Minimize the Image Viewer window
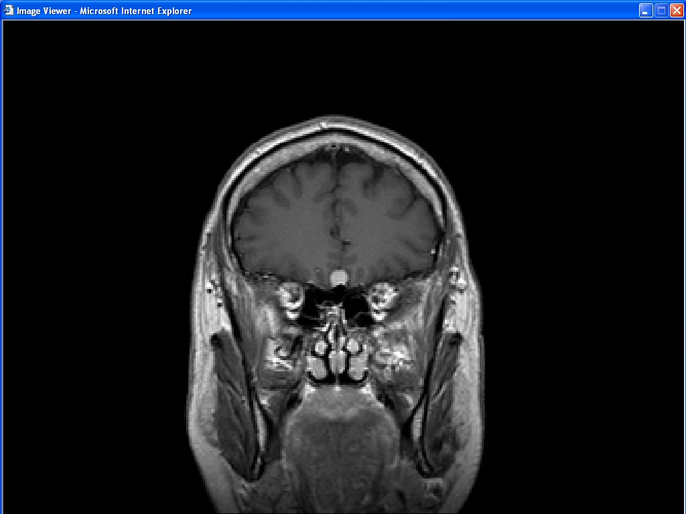Screen dimensions: 686x514 646,11
